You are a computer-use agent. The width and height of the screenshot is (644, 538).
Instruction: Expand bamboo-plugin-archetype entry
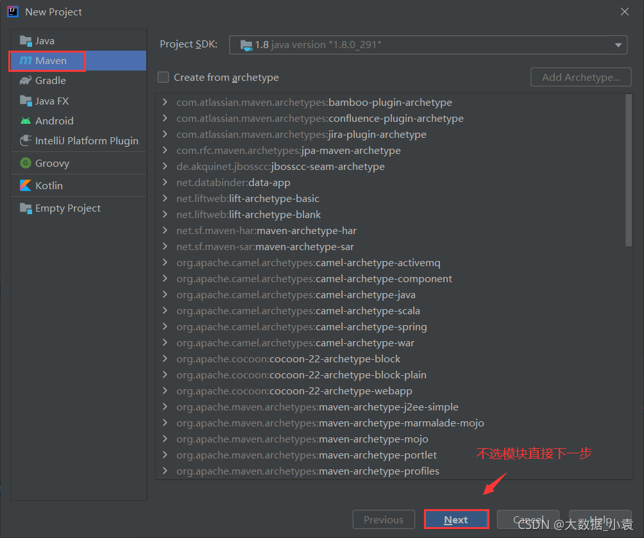coord(165,102)
